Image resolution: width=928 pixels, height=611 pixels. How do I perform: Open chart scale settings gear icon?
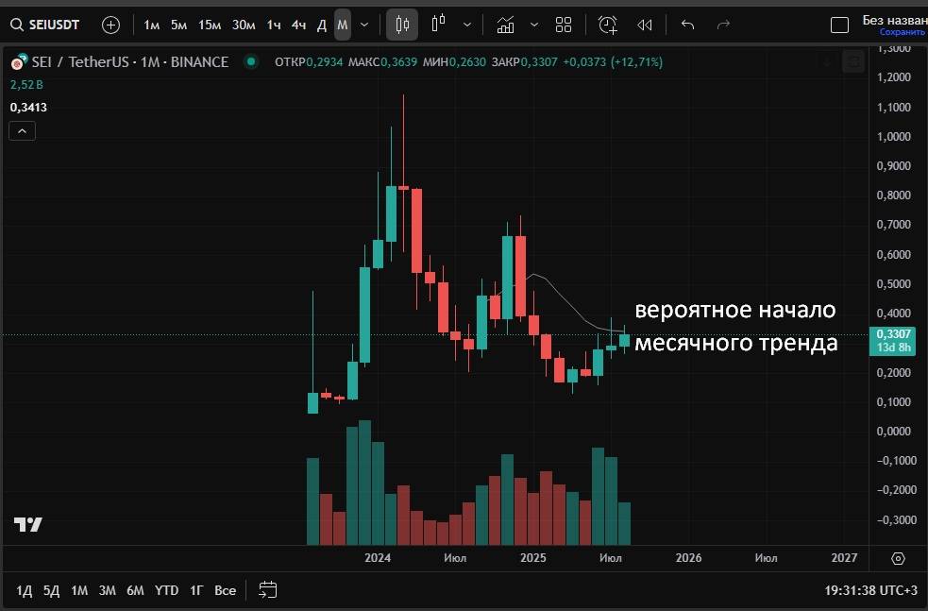(x=898, y=558)
